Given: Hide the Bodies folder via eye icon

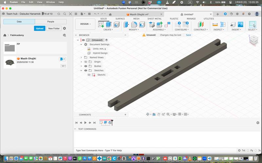Looking at the screenshot, I should (86, 66).
